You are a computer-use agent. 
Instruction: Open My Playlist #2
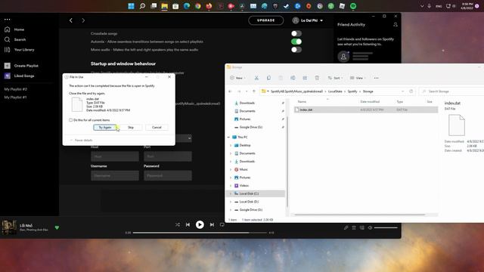15,89
